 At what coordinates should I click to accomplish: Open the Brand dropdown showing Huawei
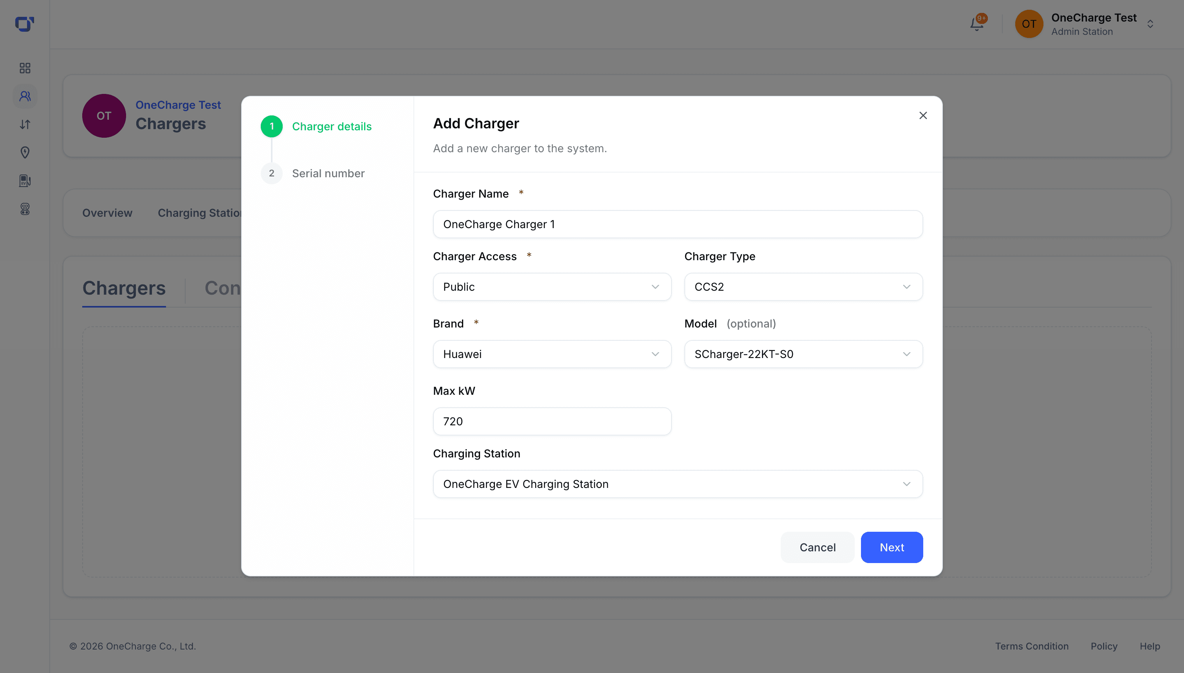click(552, 354)
